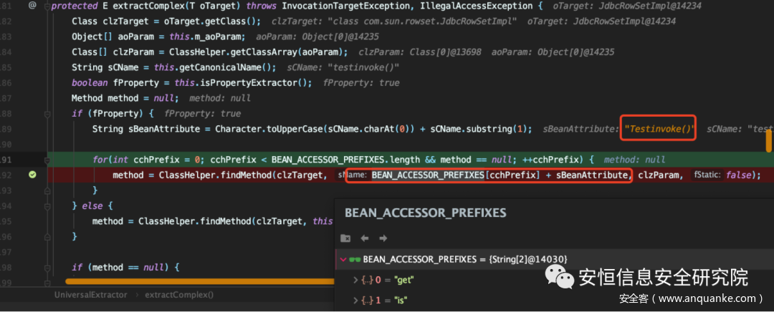Click the fStatic: parameter hint inlay
Image resolution: width=774 pixels, height=312 pixels.
[x=707, y=175]
